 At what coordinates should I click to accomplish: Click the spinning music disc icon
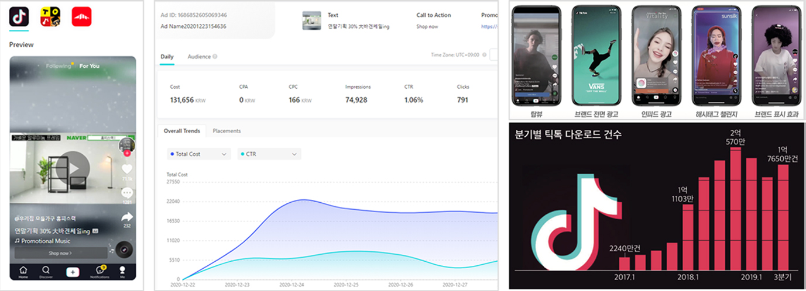tap(124, 250)
